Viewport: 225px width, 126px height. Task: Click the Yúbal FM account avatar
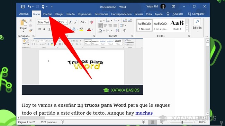(x=163, y=7)
